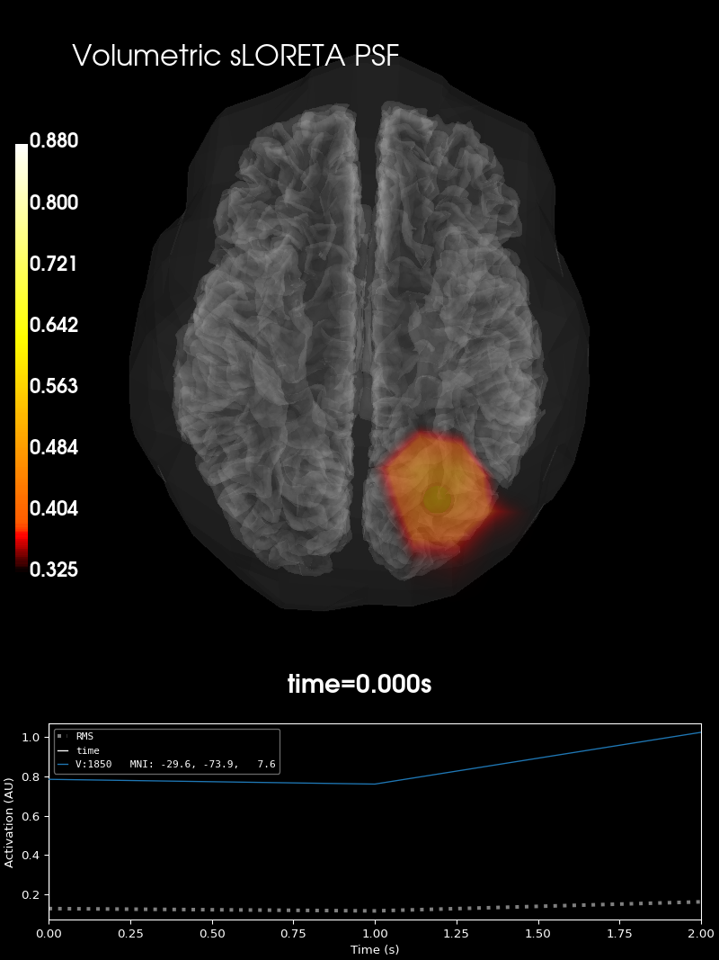Click the blue trace at 1.00 seconds
This screenshot has width=719, height=960.
point(375,784)
